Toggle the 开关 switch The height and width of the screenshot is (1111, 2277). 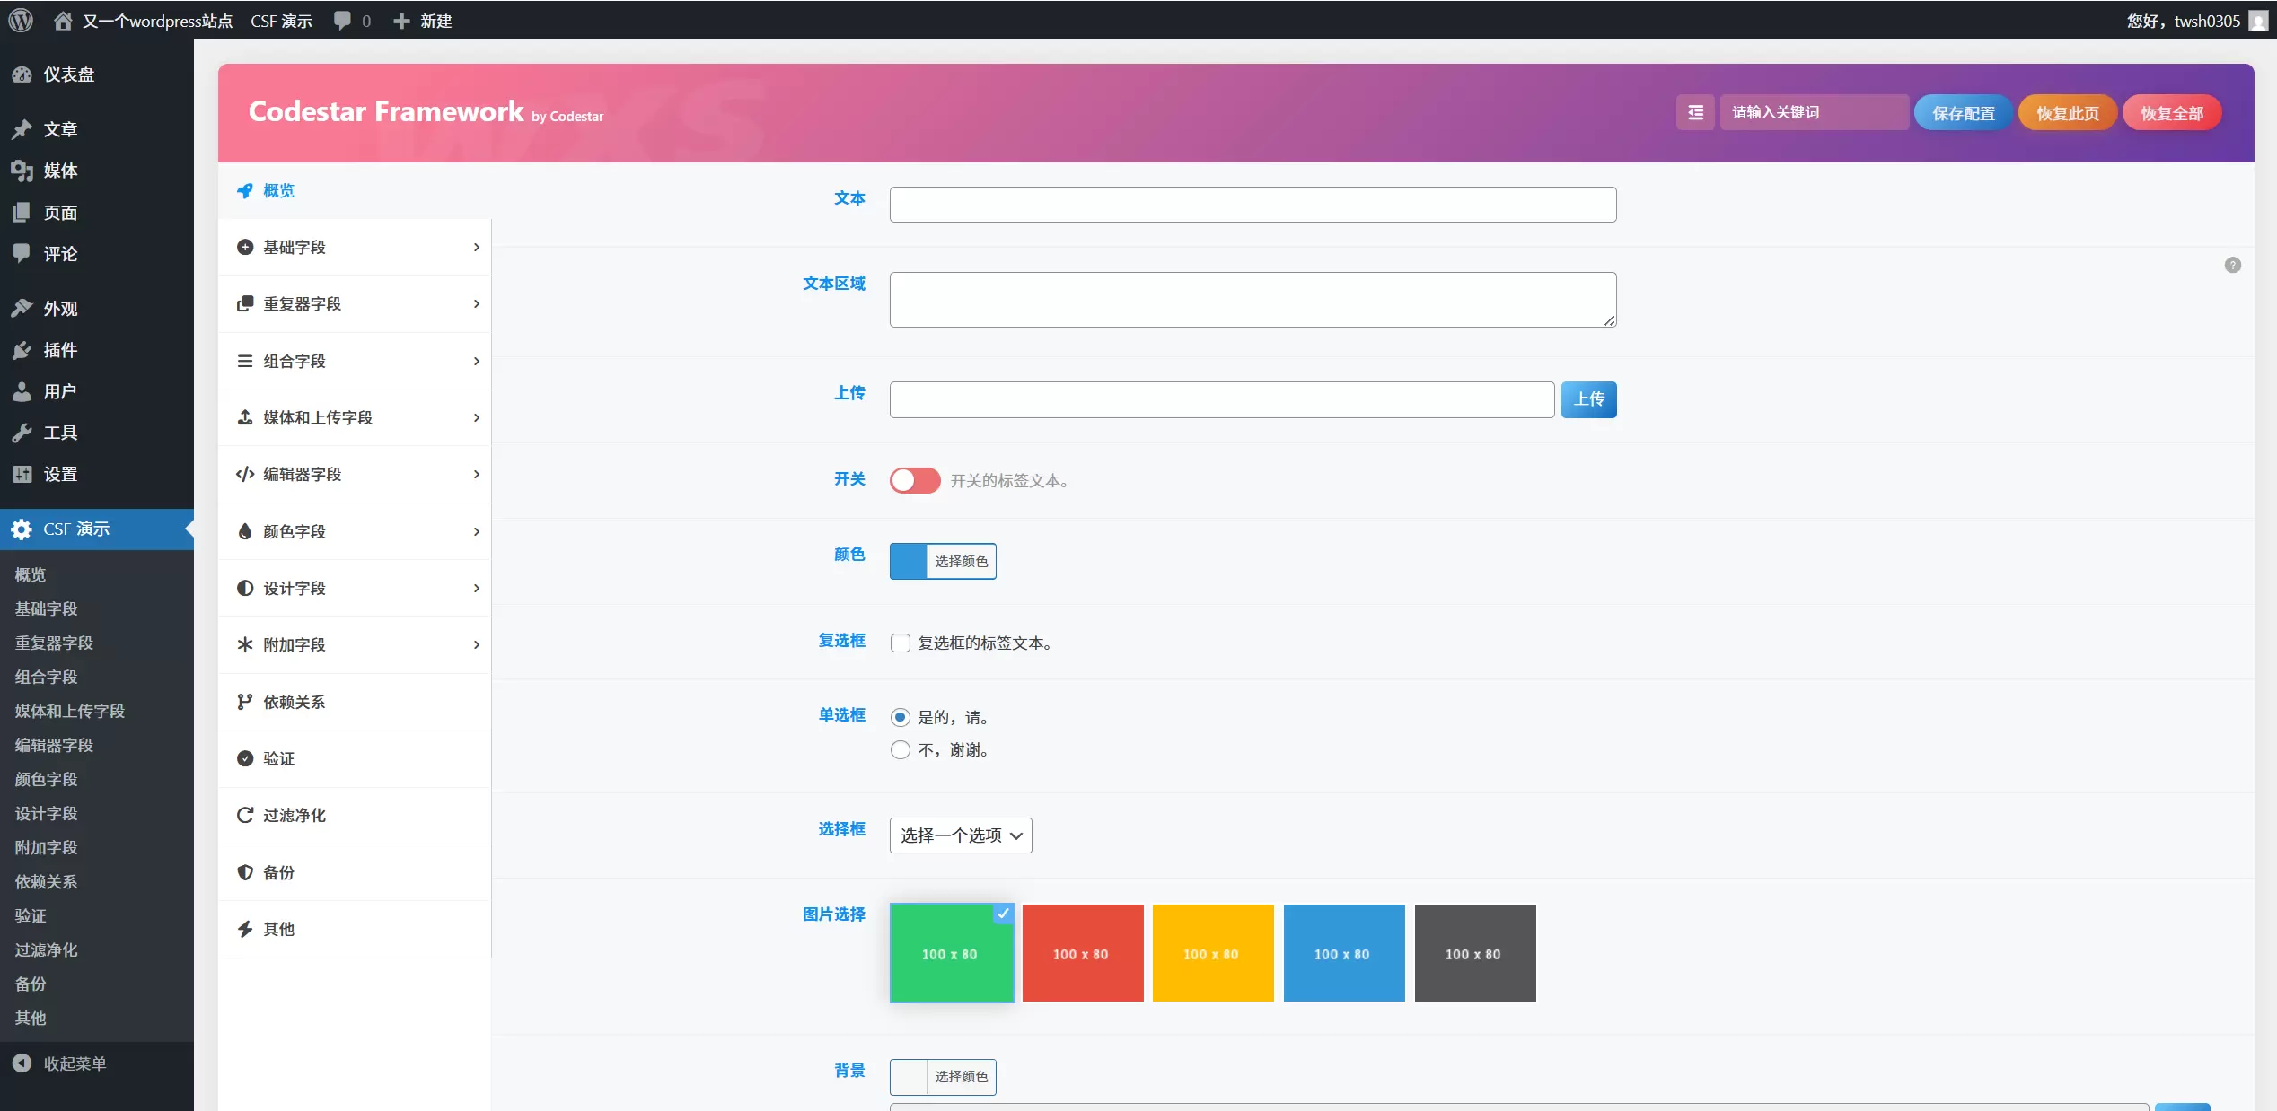(915, 480)
